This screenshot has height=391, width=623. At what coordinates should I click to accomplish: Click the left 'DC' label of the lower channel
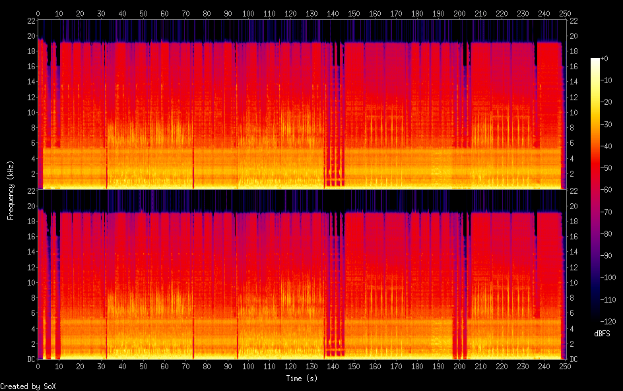(x=30, y=359)
